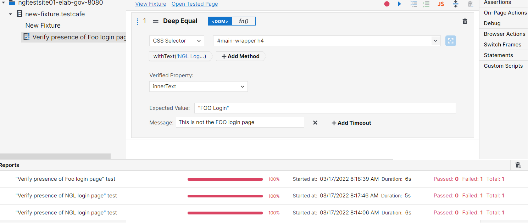
Task: Click progress bar of 8:17:46 AM report
Action: pyautogui.click(x=225, y=196)
